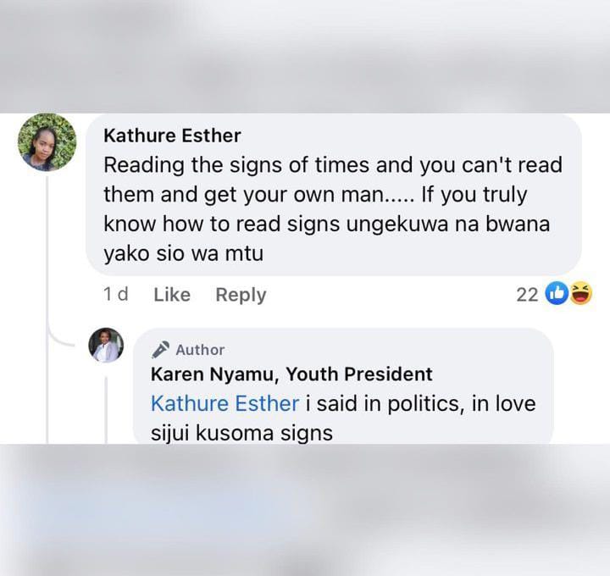The width and height of the screenshot is (610, 576).
Task: Click the thread line below Karen's avatar
Action: point(106,410)
